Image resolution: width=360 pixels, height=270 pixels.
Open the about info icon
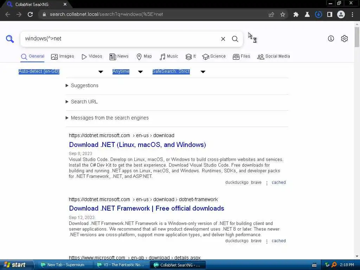pyautogui.click(x=331, y=39)
